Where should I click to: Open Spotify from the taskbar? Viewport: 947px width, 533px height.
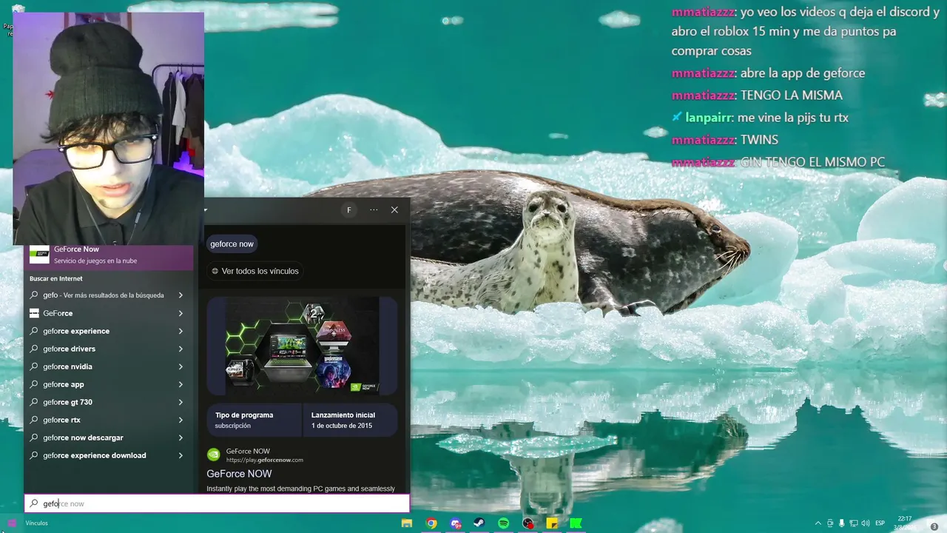504,523
